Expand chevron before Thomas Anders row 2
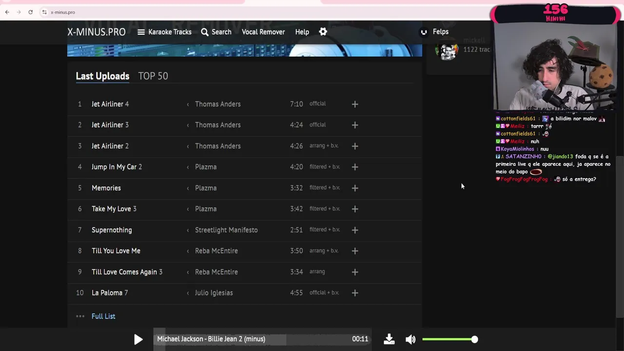 tap(188, 125)
